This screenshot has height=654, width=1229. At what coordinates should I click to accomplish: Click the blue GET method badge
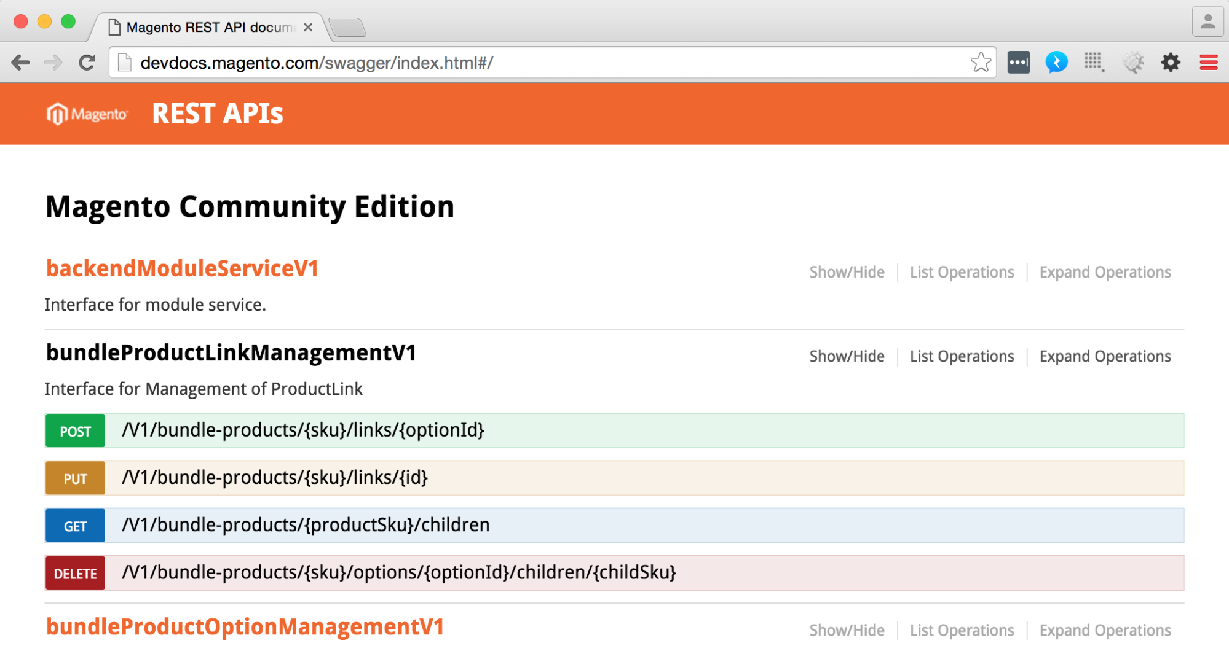pyautogui.click(x=75, y=526)
